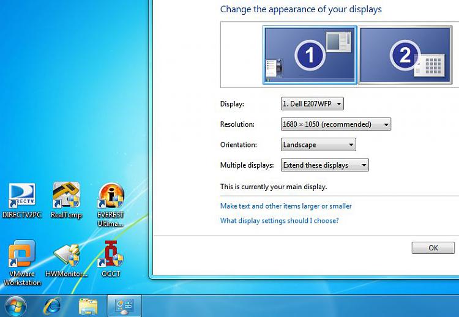459x317 pixels.
Task: Open Windows Explorer folder taskbar icon
Action: (88, 307)
